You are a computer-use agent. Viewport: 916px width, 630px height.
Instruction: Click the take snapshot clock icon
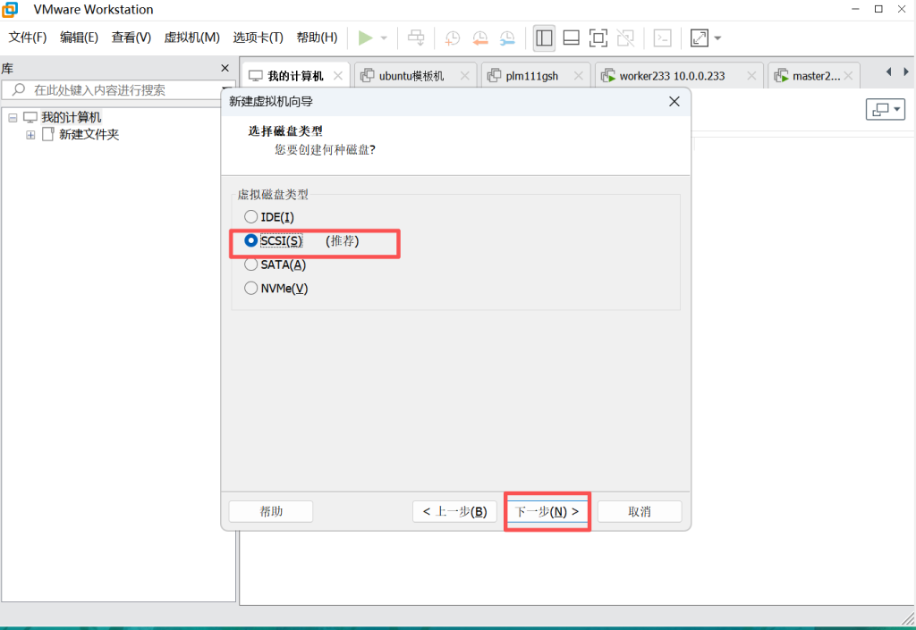[454, 38]
